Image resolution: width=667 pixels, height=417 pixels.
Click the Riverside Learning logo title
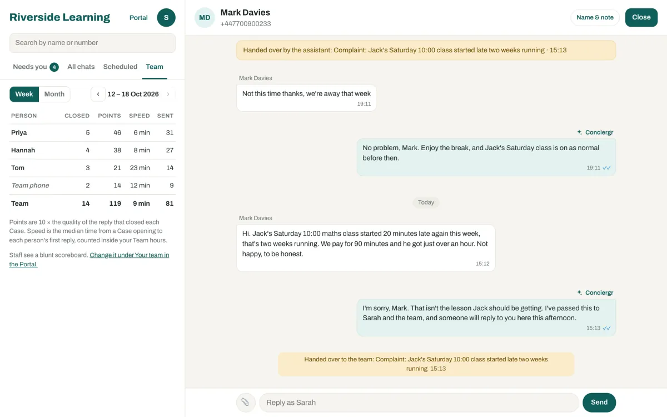tap(60, 17)
